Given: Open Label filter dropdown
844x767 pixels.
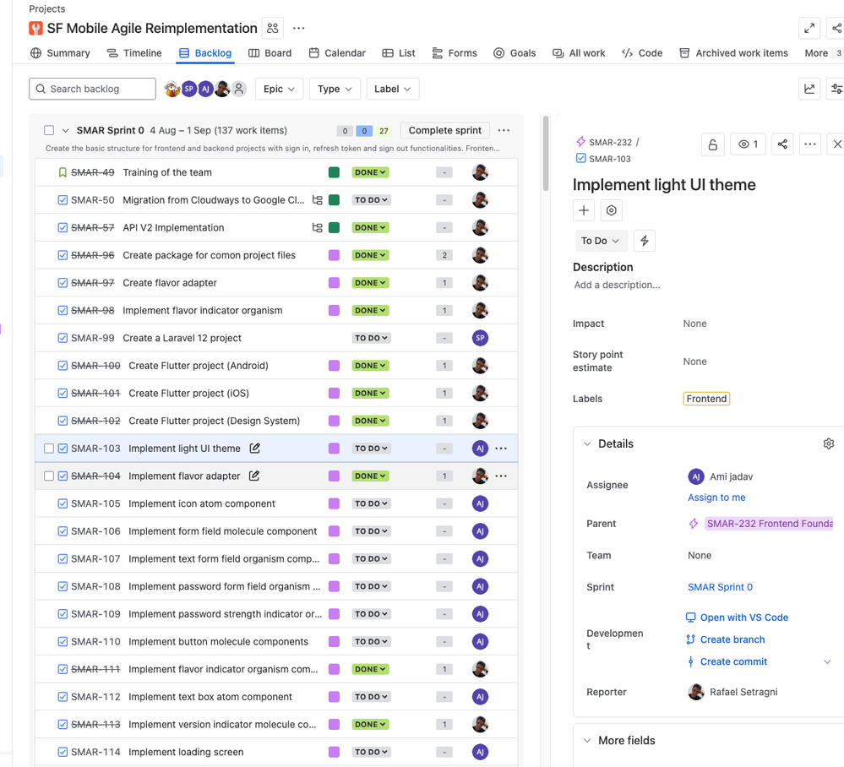Looking at the screenshot, I should tap(392, 89).
